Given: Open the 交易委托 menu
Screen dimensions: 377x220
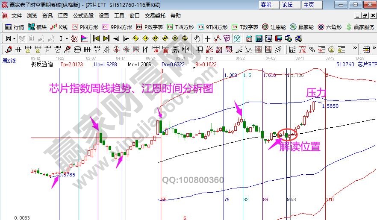Looking at the screenshot, I should click(x=154, y=16).
